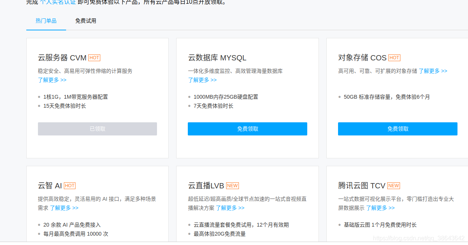Viewport: 468px width, 245px height.
Task: Select the 对象存储 COS title
Action: point(362,58)
